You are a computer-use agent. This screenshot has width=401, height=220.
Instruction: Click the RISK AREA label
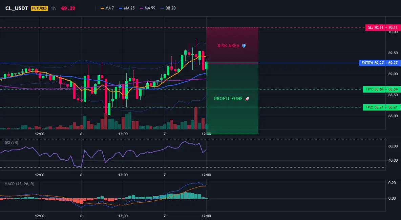click(228, 45)
